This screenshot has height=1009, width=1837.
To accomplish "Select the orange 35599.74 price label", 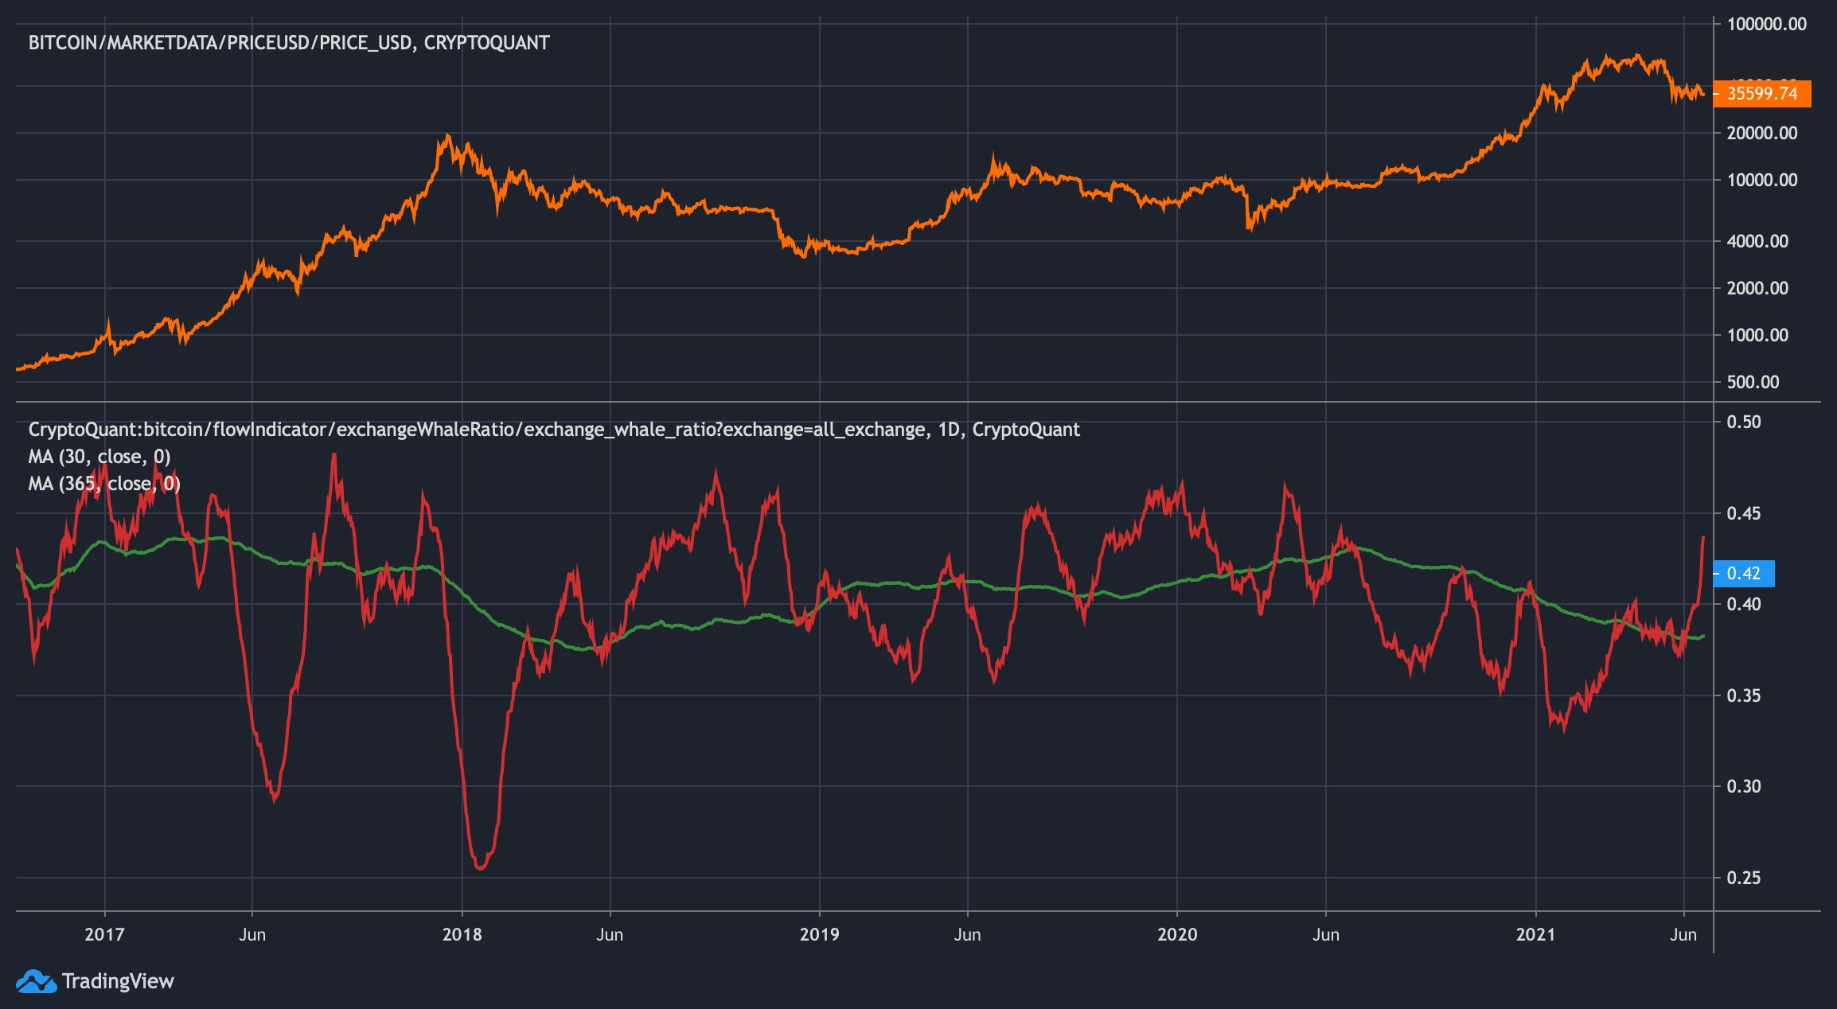I will tap(1761, 94).
